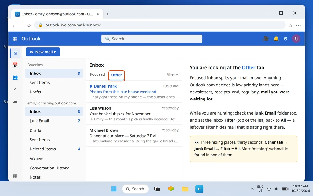Open the Notes folder
Image resolution: width=313 pixels, height=196 pixels.
[54, 177]
